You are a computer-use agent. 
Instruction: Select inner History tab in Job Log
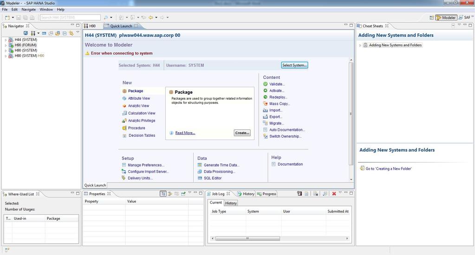[231, 203]
